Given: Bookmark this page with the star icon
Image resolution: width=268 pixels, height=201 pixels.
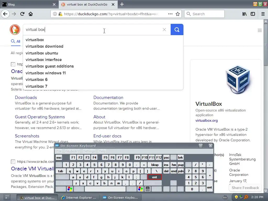Looking at the screenshot, I should coord(178,14).
